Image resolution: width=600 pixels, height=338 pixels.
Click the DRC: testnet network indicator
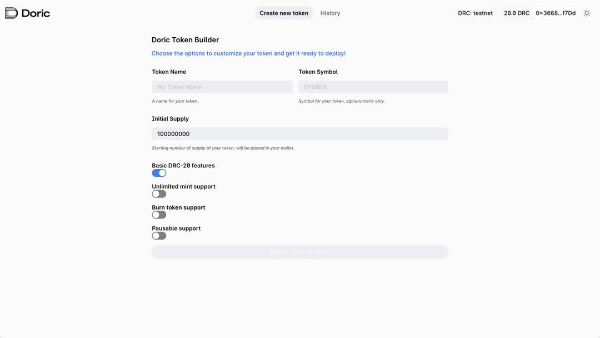475,13
